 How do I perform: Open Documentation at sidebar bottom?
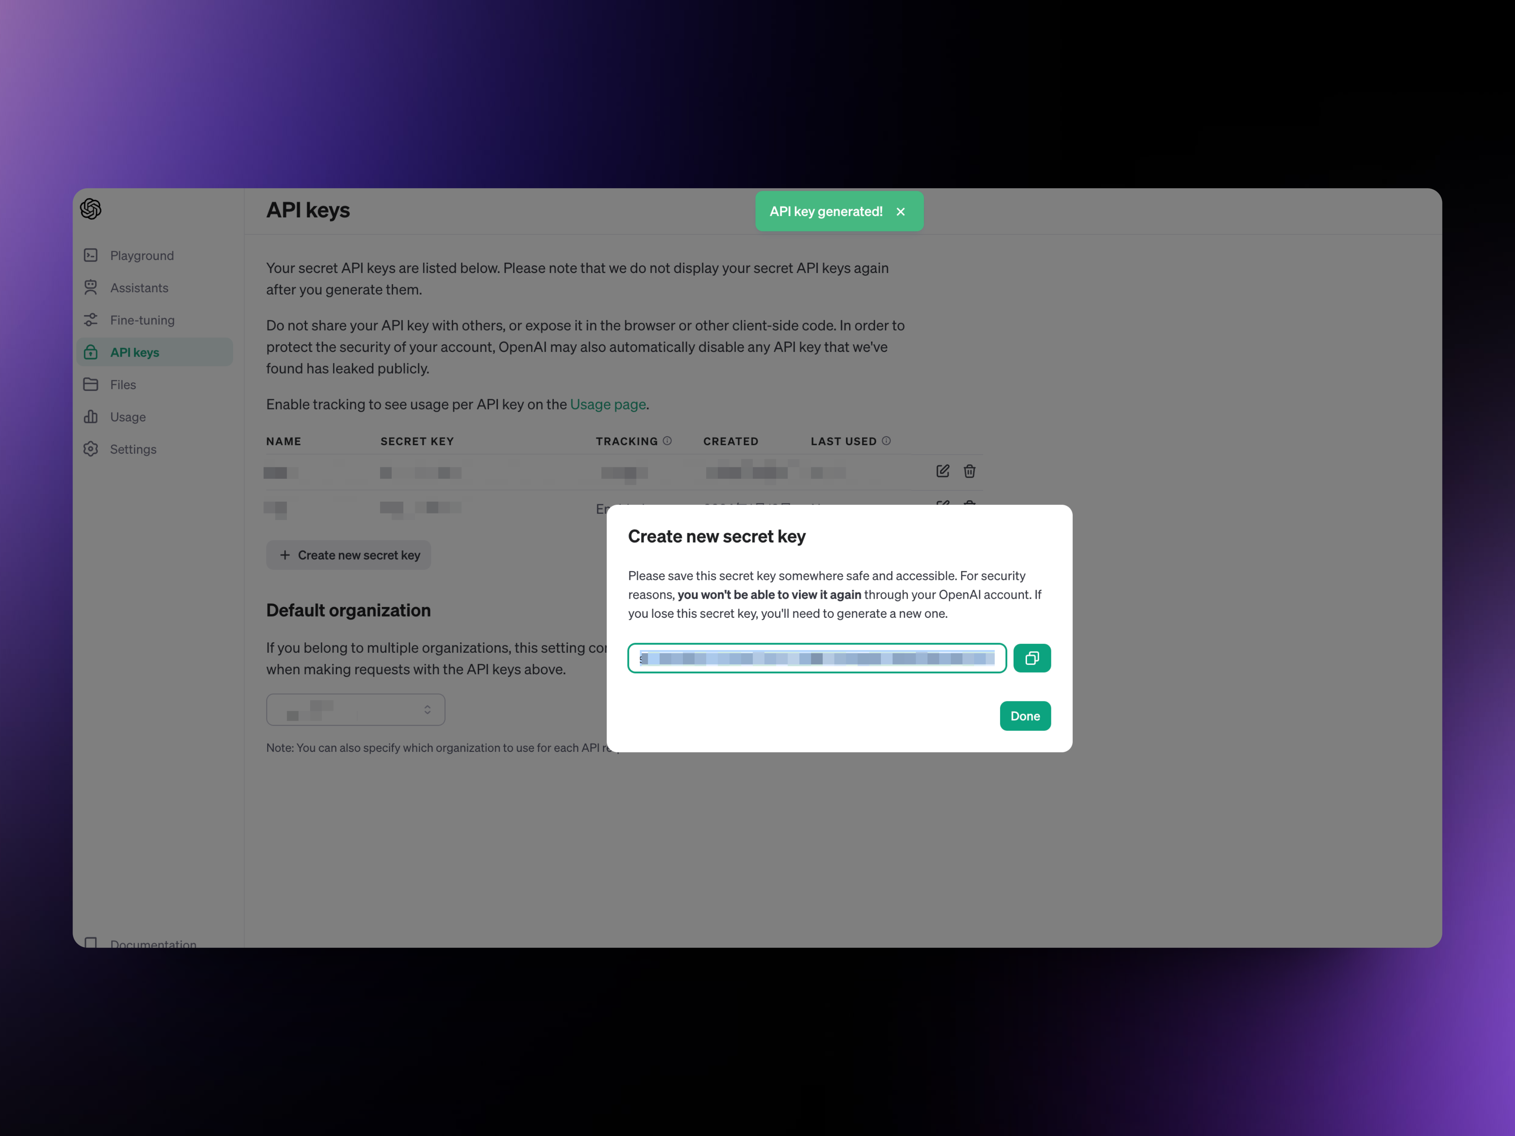153,943
